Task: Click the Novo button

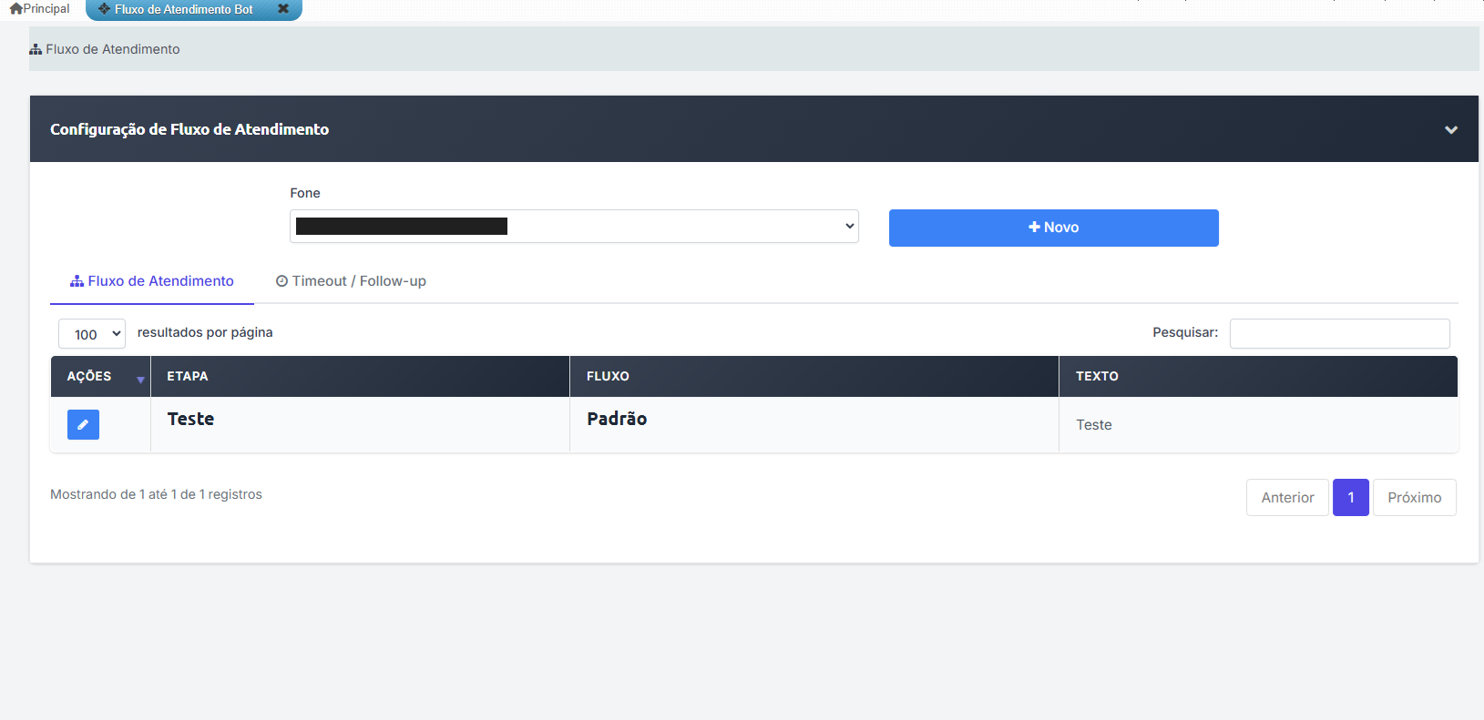Action: [x=1053, y=228]
